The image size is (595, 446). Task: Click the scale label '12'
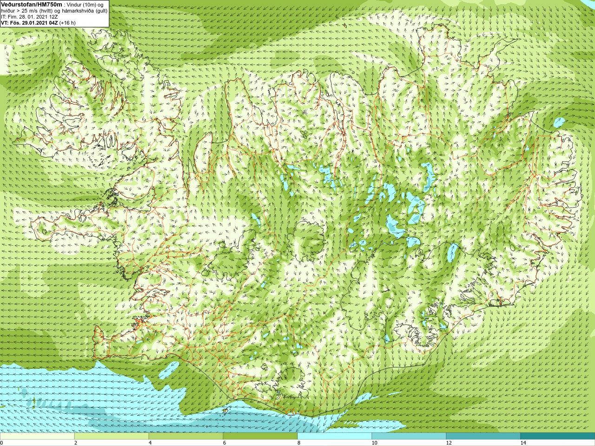[x=449, y=443]
